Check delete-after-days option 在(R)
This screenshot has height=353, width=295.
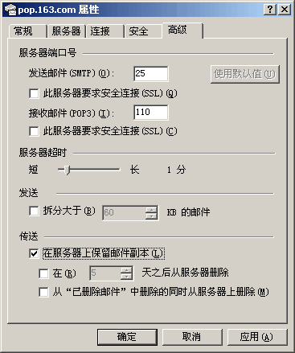point(43,273)
